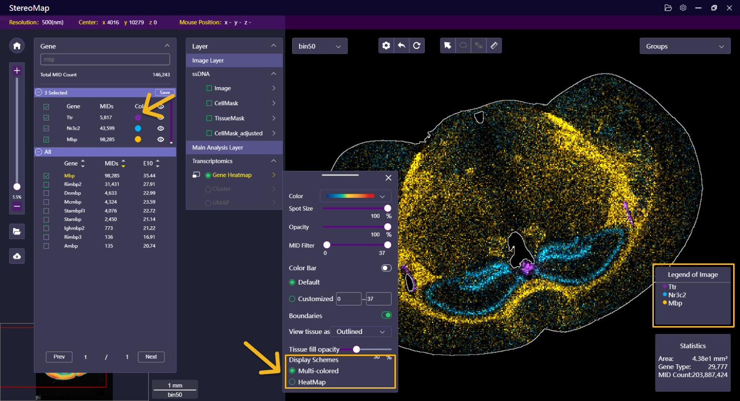The width and height of the screenshot is (740, 401).
Task: Turn on the Color Bar toggle
Action: [386, 268]
